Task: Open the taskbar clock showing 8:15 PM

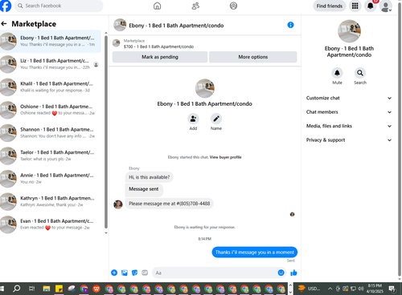Action: tap(375, 289)
